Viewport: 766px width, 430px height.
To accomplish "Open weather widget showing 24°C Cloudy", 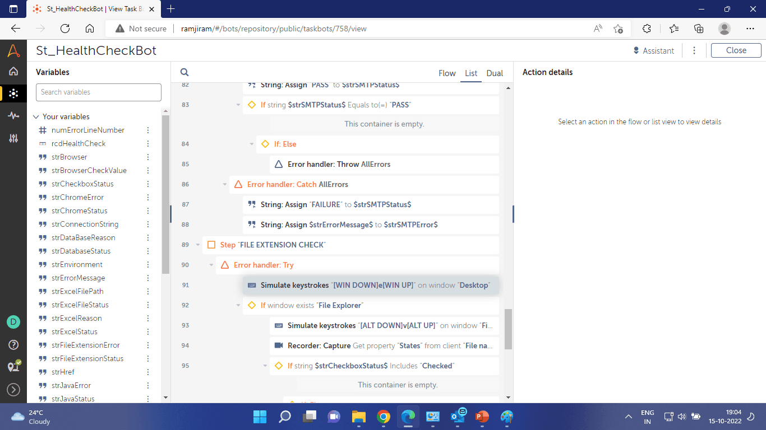I will [31, 417].
